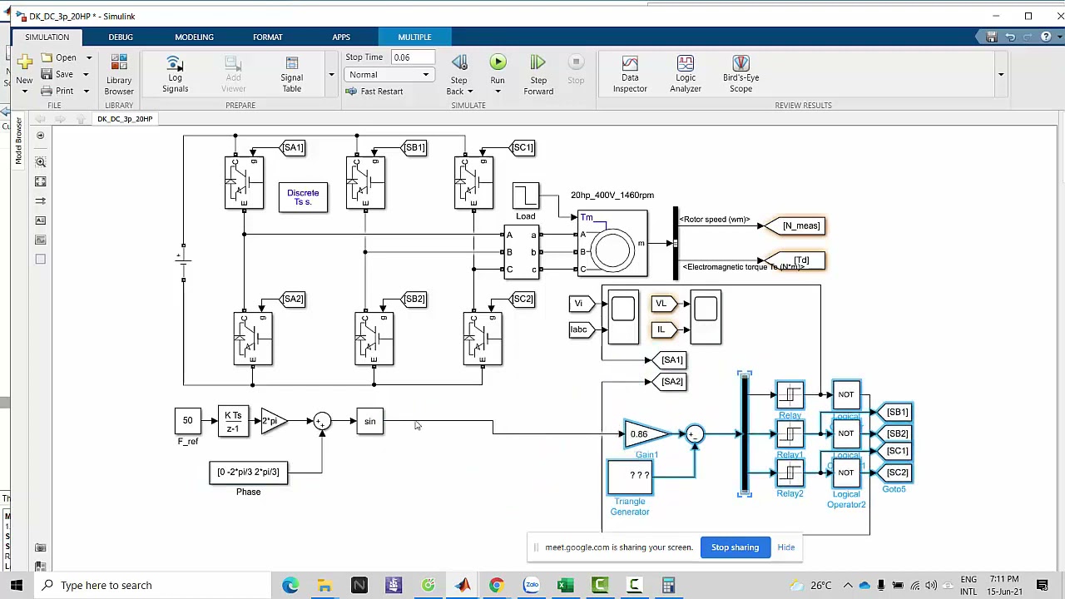
Task: Click the Model Browser side tab
Action: click(19, 141)
